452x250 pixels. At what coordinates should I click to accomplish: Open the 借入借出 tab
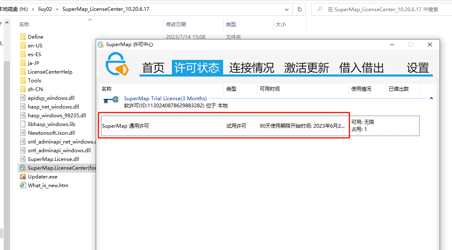(362, 68)
